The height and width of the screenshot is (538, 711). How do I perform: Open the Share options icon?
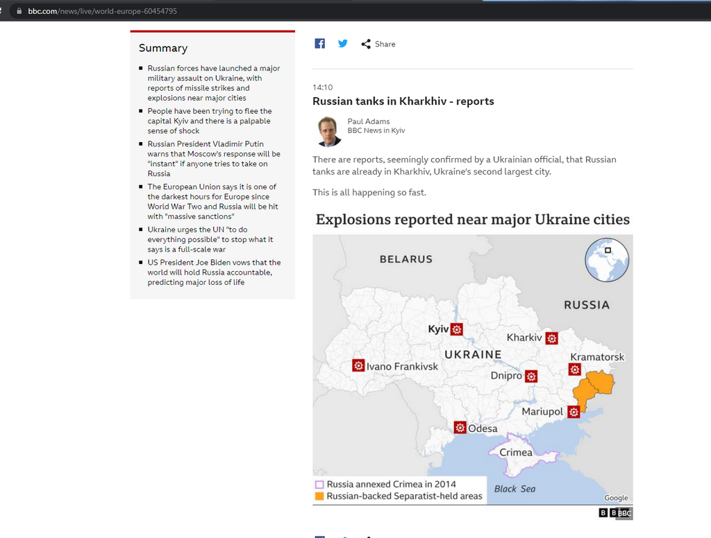(x=365, y=44)
